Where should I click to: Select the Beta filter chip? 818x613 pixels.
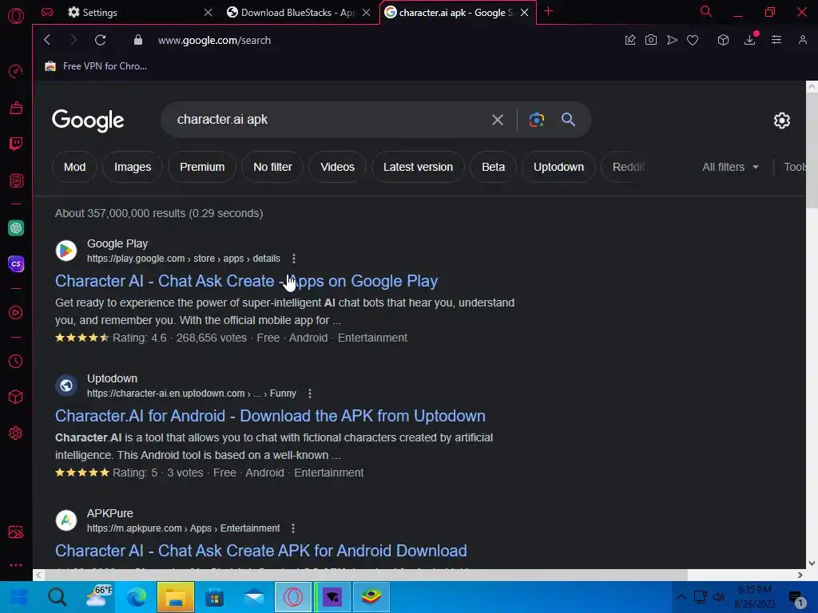tap(493, 167)
